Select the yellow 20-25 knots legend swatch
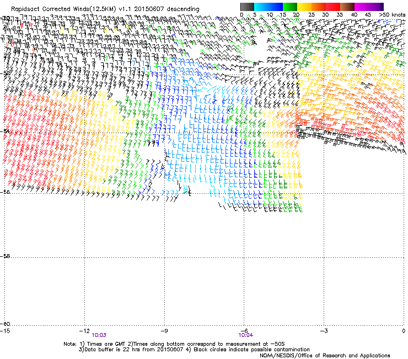 click(x=304, y=7)
